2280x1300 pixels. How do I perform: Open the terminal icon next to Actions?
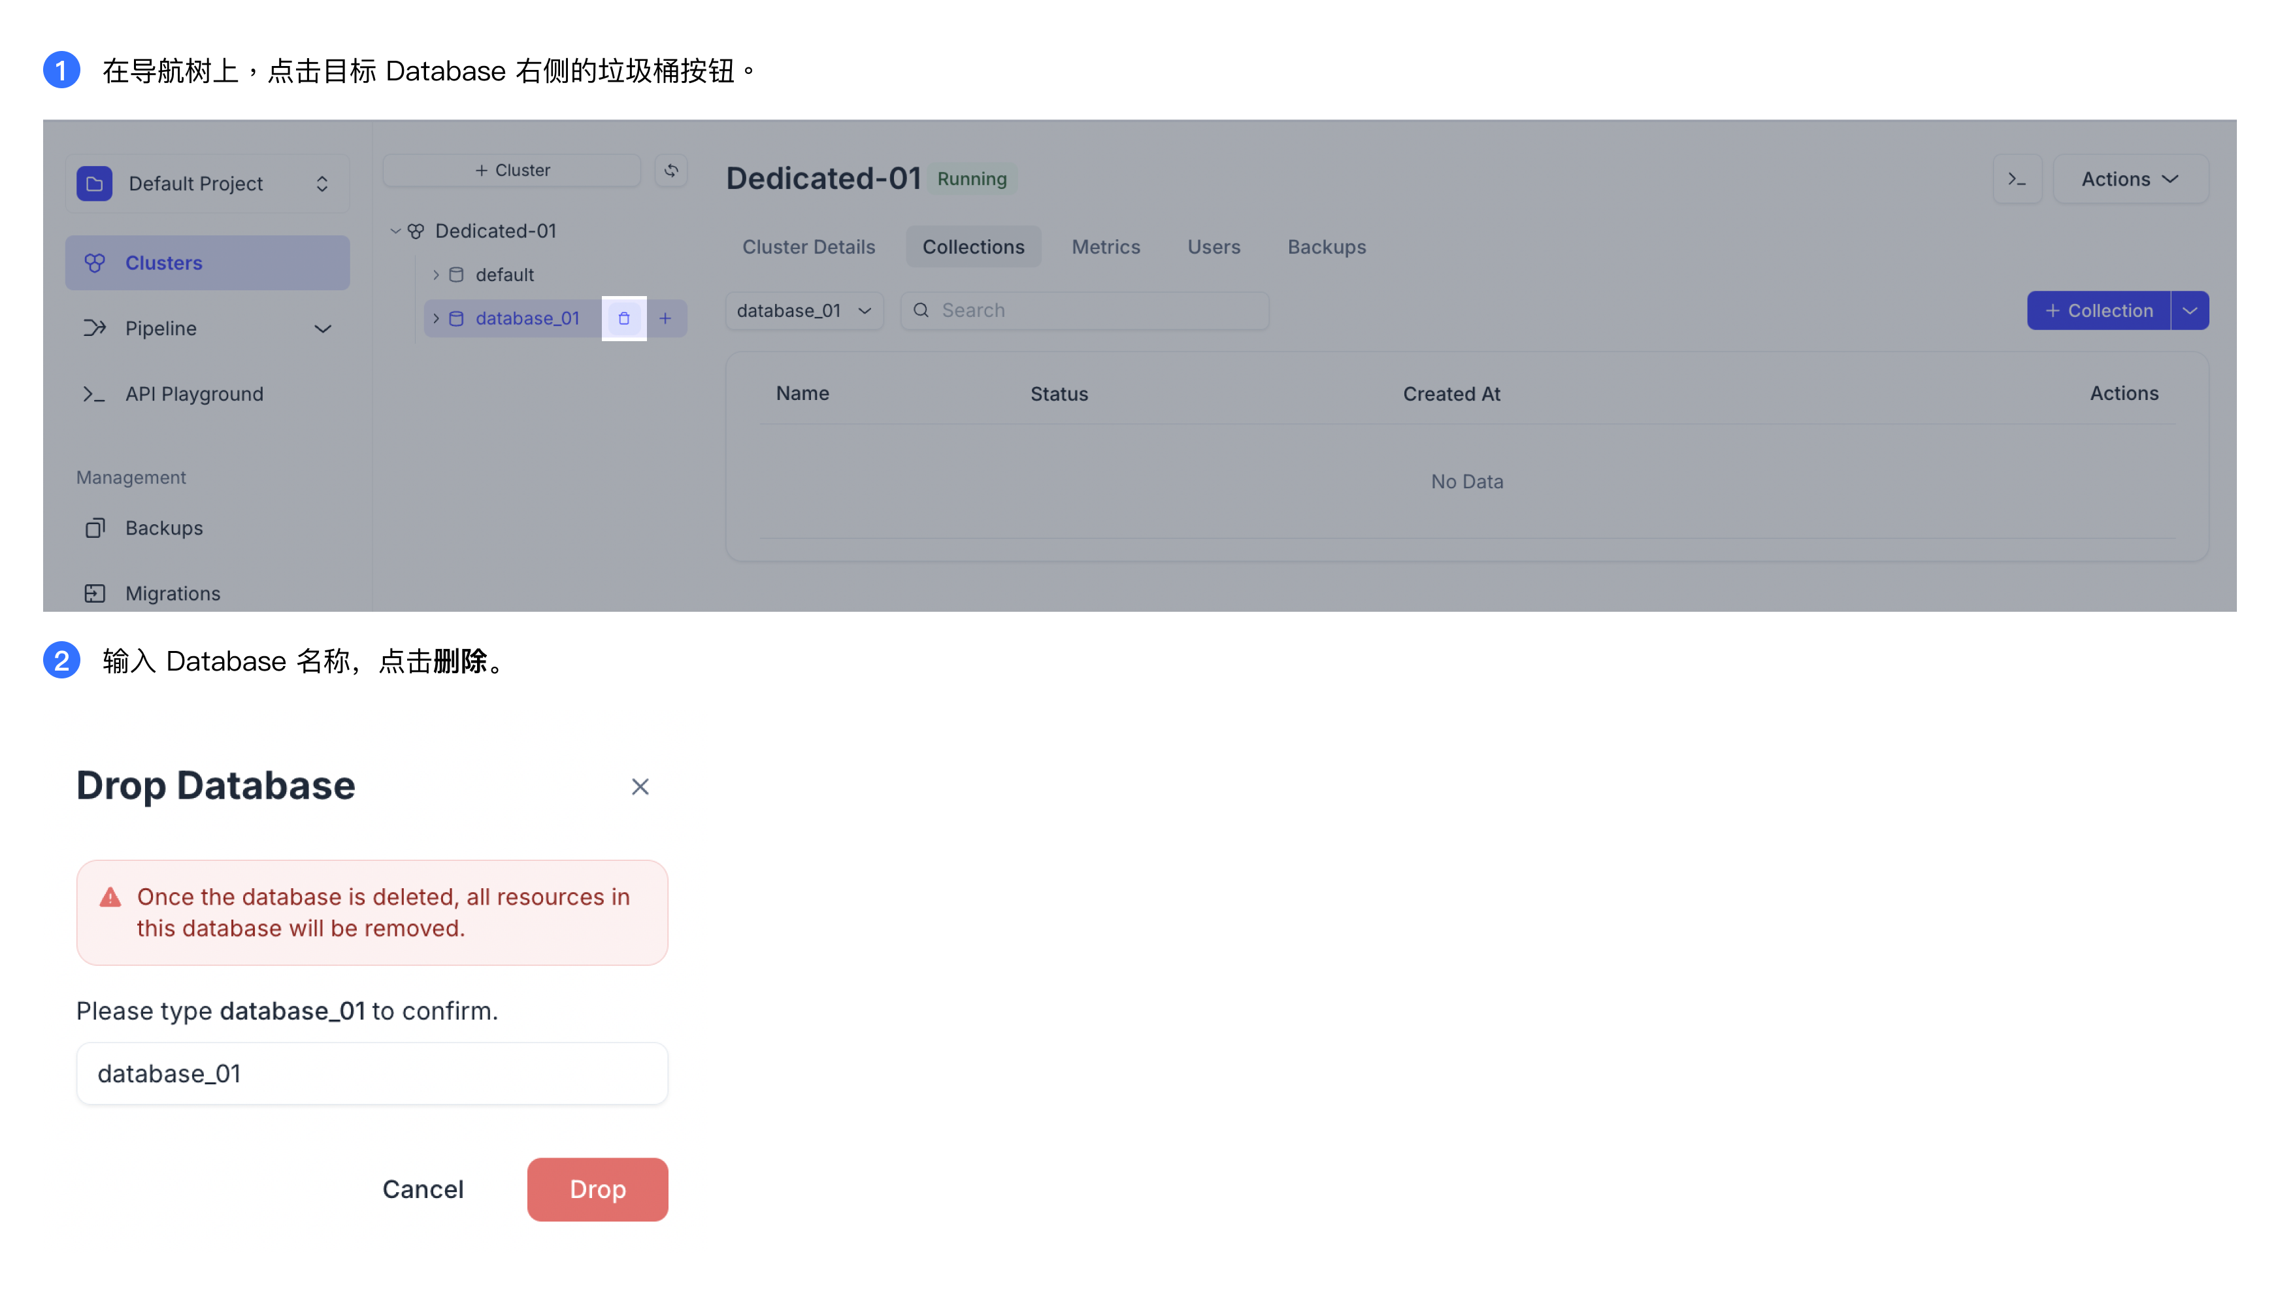pyautogui.click(x=2017, y=178)
